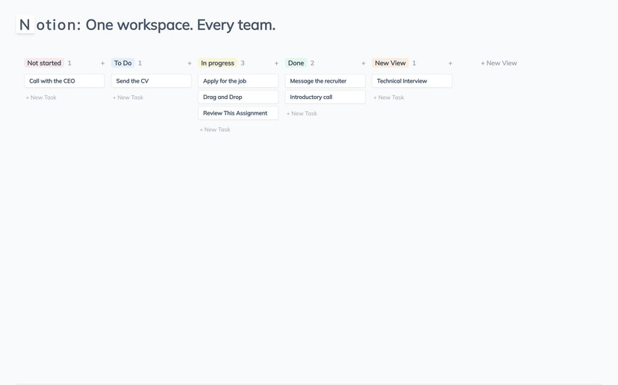Add new task under In progress
The height and width of the screenshot is (385, 618).
(x=215, y=130)
